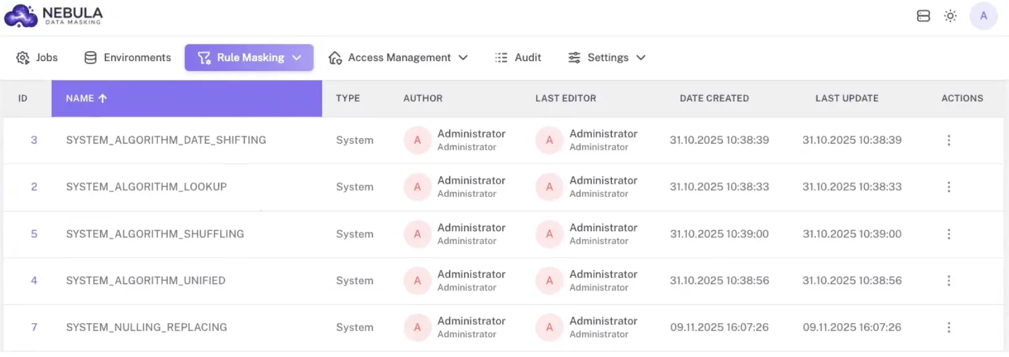
Task: Toggle light theme via sun icon
Action: pyautogui.click(x=950, y=16)
